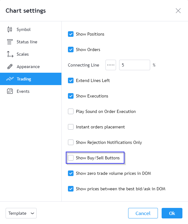Toggle Extend Lines Left checkbox
This screenshot has height=224, width=188.
(71, 80)
